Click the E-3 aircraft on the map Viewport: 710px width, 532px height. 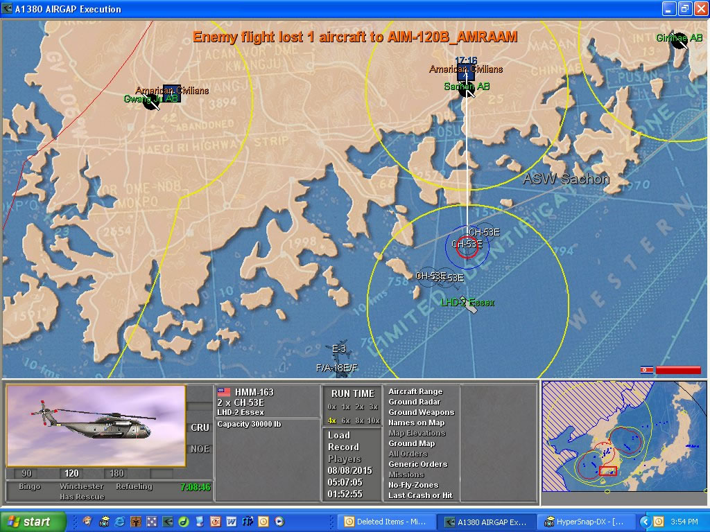(x=338, y=348)
